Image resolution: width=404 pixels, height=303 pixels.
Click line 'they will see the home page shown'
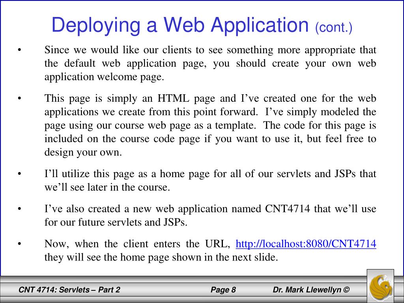pyautogui.click(x=161, y=257)
